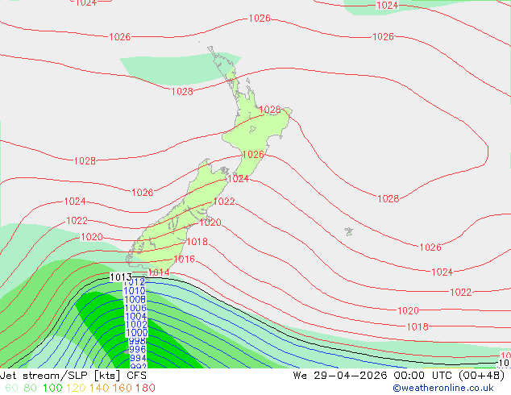
Task: Click the blue 1004 isobar label
Action: click(136, 316)
